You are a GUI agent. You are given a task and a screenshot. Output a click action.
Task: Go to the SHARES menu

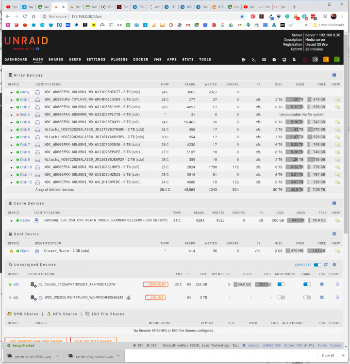click(x=56, y=59)
